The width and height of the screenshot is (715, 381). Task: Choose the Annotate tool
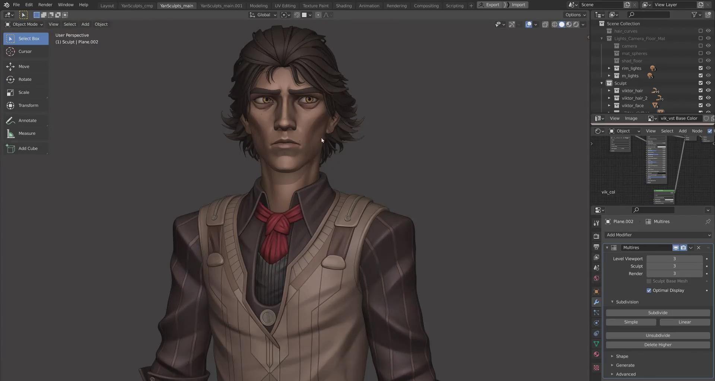point(27,120)
